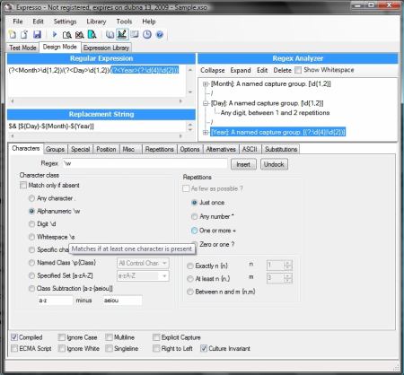The height and width of the screenshot is (375, 404).
Task: Click Collapse in the Regex Analyzer
Action: 213,70
